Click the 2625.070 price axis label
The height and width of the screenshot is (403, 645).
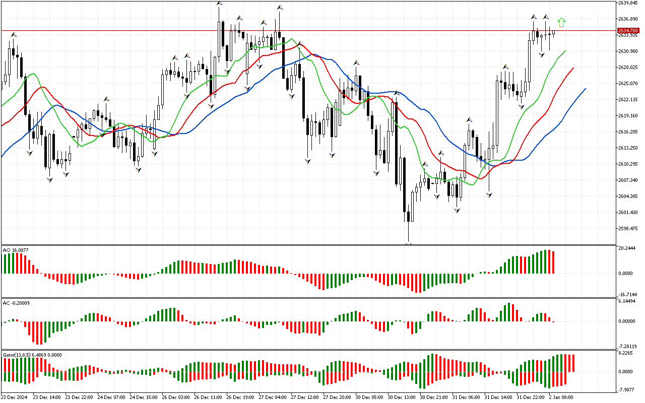pos(628,84)
